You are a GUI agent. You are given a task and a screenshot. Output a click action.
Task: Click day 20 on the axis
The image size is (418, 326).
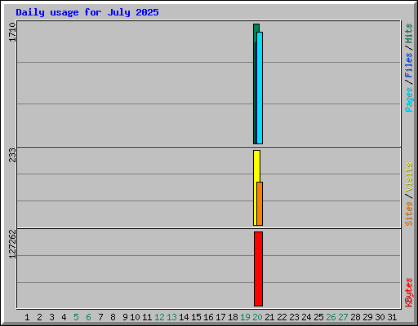tap(257, 317)
